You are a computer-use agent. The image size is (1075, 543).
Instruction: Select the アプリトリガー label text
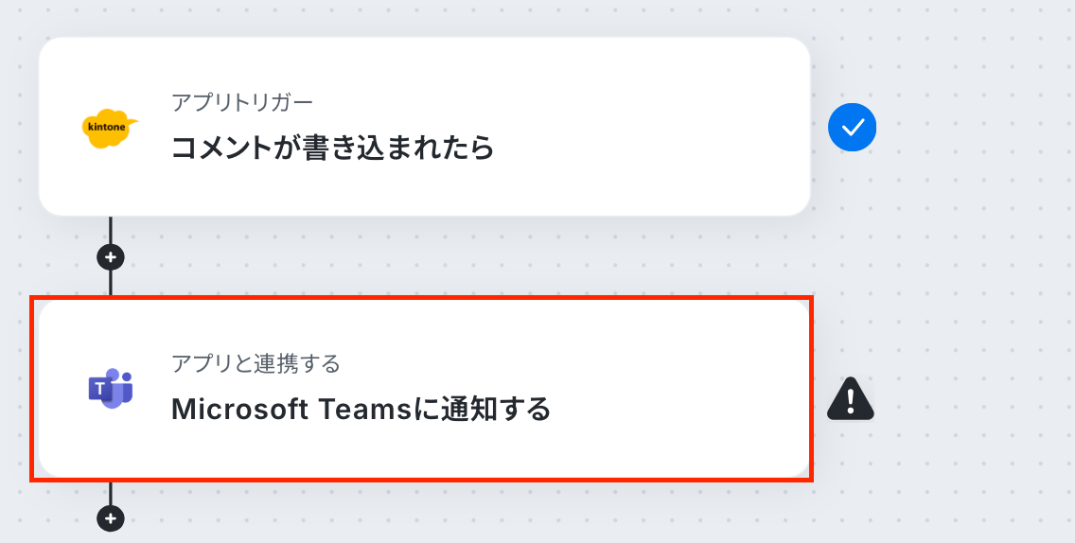(242, 103)
